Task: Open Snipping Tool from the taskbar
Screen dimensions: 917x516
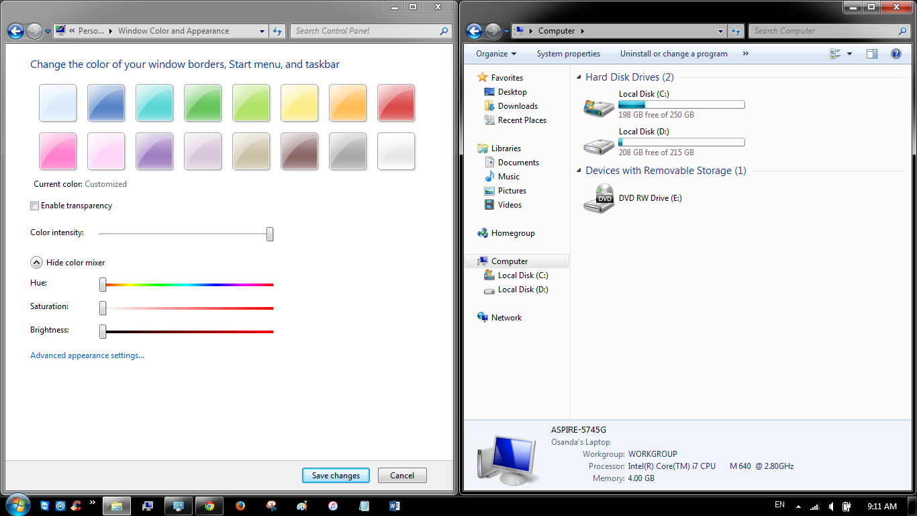Action: pyautogui.click(x=271, y=506)
